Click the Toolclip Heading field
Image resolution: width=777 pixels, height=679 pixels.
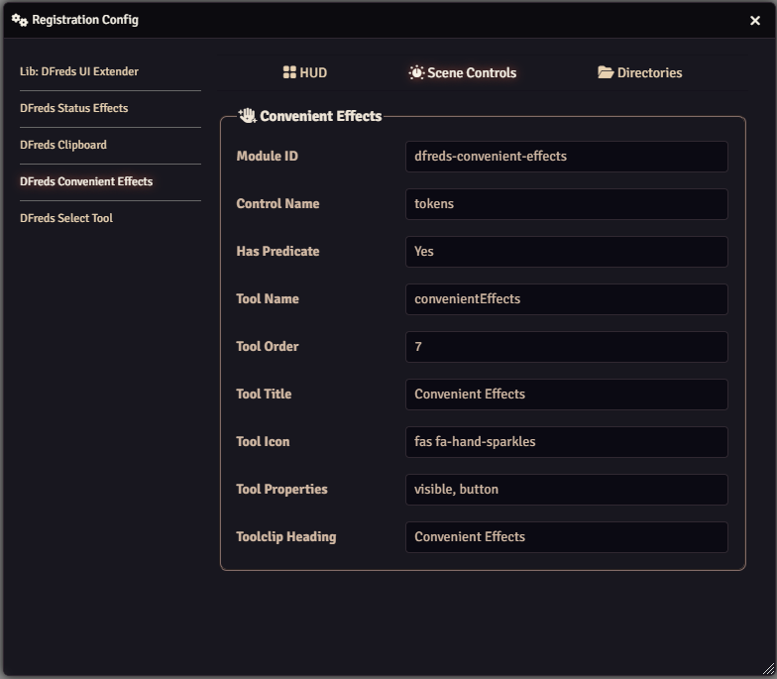click(566, 537)
